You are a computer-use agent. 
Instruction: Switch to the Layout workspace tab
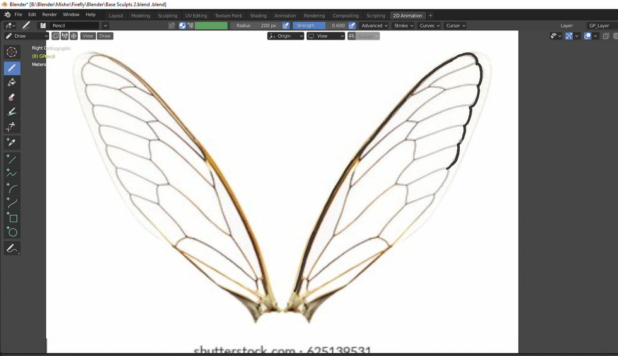(116, 16)
